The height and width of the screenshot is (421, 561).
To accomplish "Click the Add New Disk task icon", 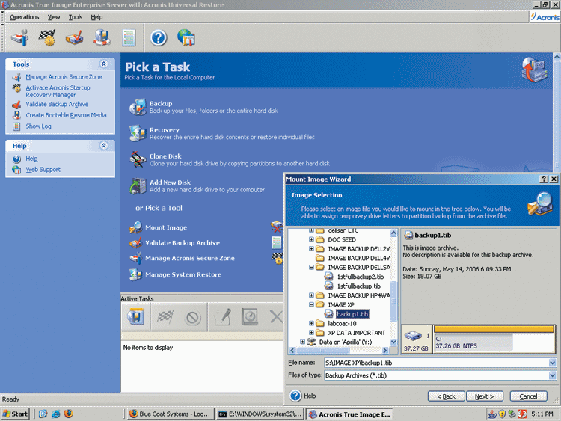I will coord(138,186).
